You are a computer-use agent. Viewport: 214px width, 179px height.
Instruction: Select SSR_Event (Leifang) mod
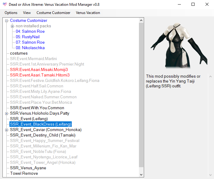(x=29, y=119)
